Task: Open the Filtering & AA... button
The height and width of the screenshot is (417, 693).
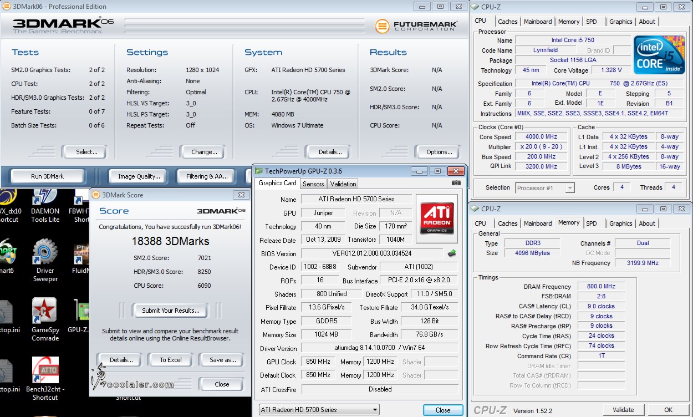Action: coord(207,176)
